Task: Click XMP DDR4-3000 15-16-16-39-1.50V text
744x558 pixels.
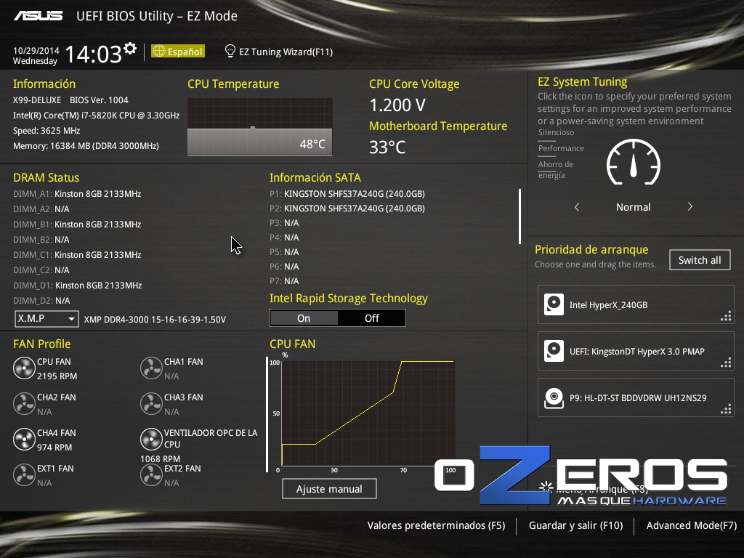Action: (x=155, y=320)
